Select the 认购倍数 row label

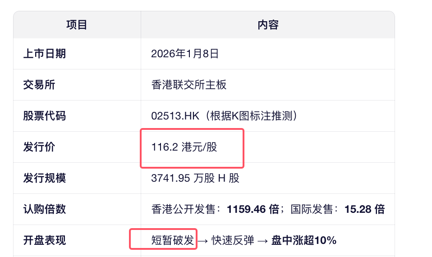pyautogui.click(x=45, y=209)
